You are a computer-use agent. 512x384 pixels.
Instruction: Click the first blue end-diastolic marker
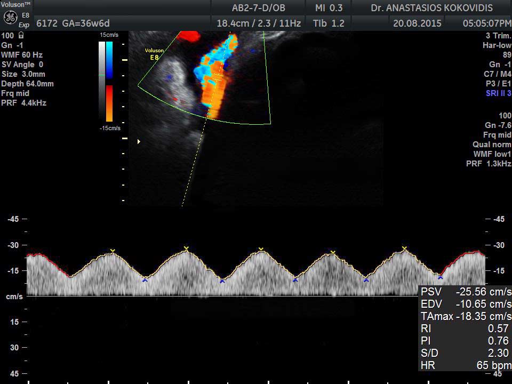pos(145,280)
